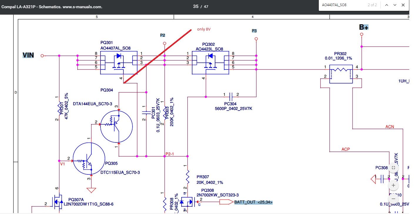Click the red 'only 8V' annotation
Screen dimensions: 414x214
pyautogui.click(x=204, y=29)
